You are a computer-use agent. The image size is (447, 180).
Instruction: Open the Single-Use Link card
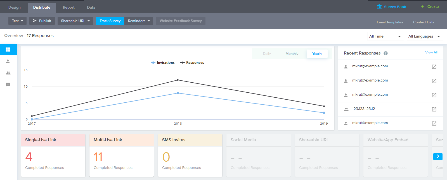click(53, 155)
